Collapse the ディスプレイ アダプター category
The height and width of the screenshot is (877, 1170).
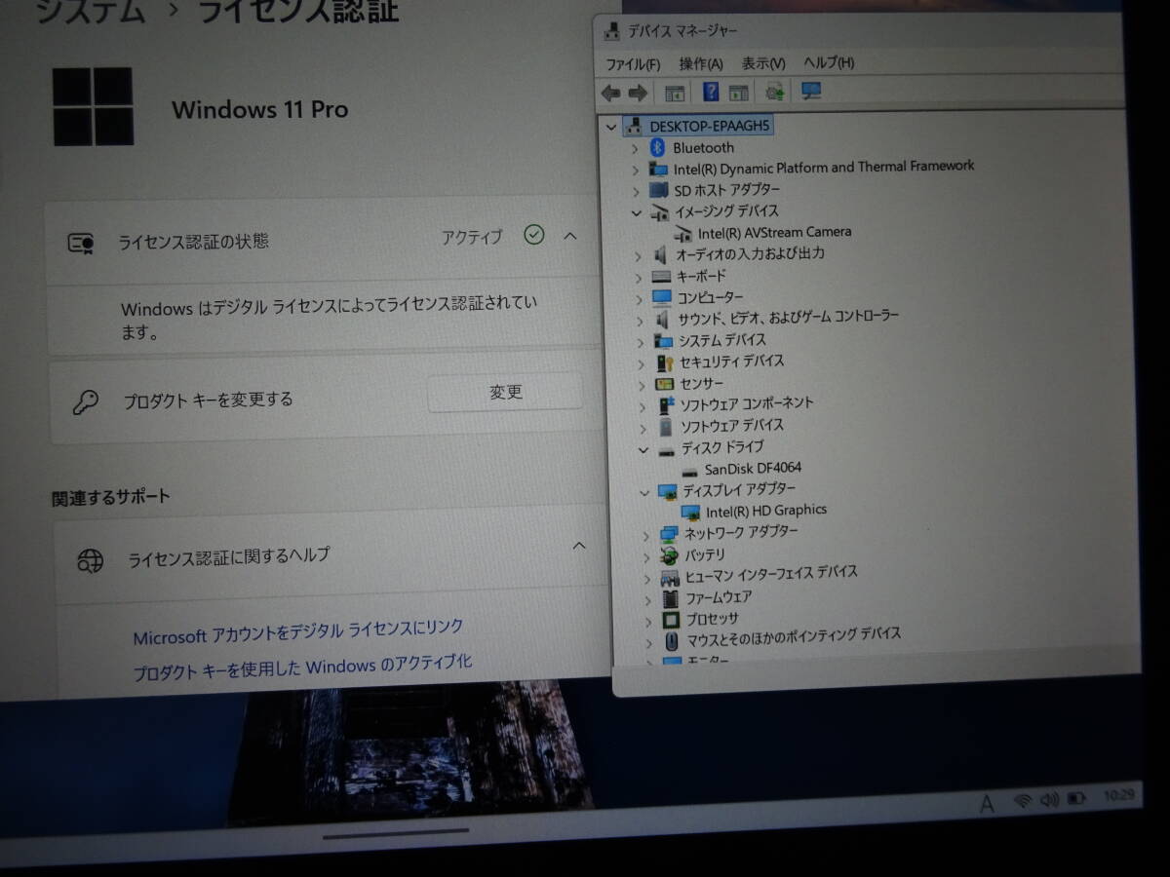643,492
